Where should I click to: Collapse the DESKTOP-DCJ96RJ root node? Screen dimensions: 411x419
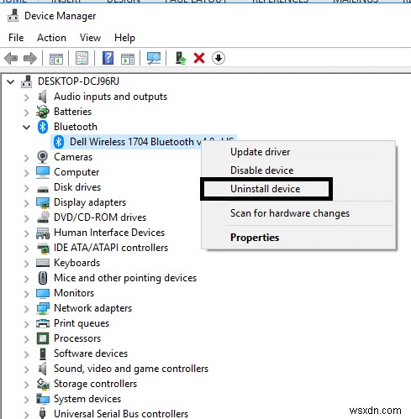[x=11, y=81]
